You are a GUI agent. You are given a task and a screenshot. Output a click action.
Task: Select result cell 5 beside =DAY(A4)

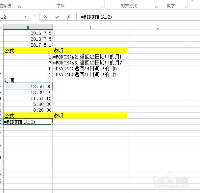click(28, 68)
